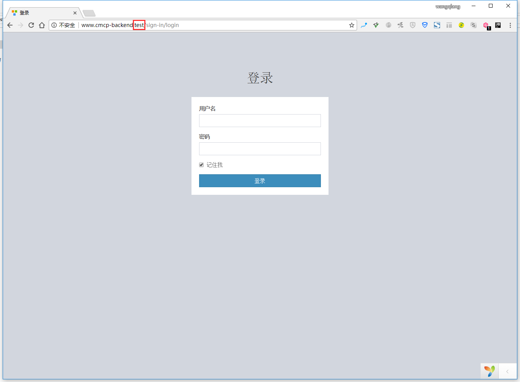520x382 pixels.
Task: Focus the 密码 password input field
Action: click(260, 149)
